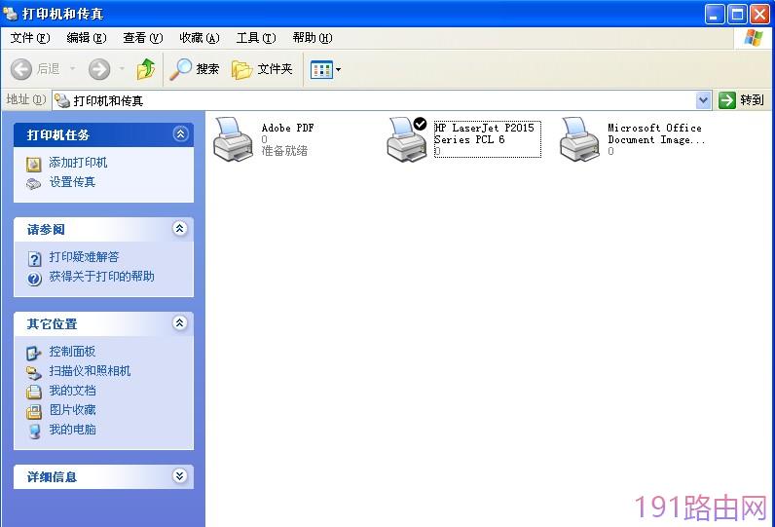Collapse the 打印机任务 panel
The height and width of the screenshot is (527, 775).
(x=180, y=134)
